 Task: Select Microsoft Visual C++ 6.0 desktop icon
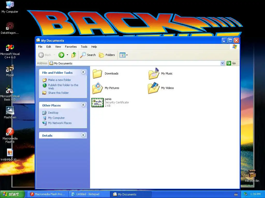10,51
